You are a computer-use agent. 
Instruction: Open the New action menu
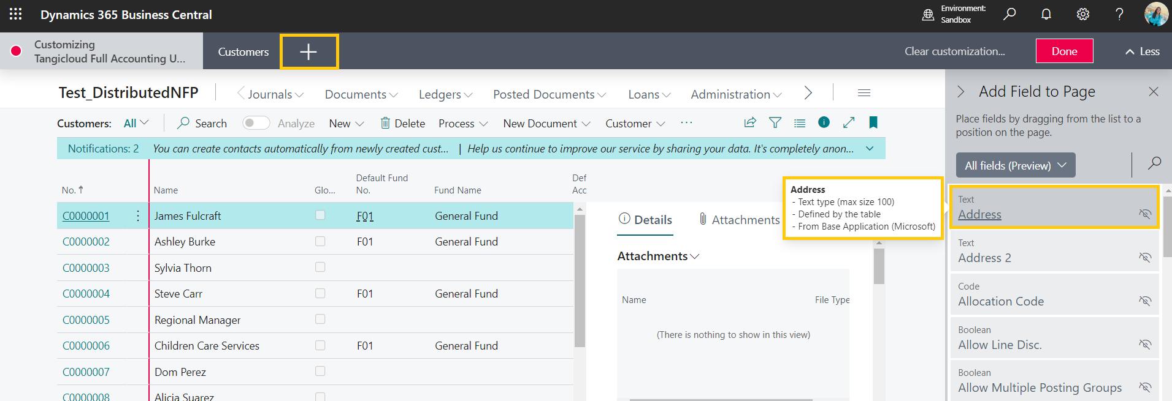347,123
